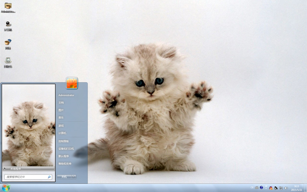
Task: Open the 计算机 black coffee cup desktop icon
Action: (8, 26)
